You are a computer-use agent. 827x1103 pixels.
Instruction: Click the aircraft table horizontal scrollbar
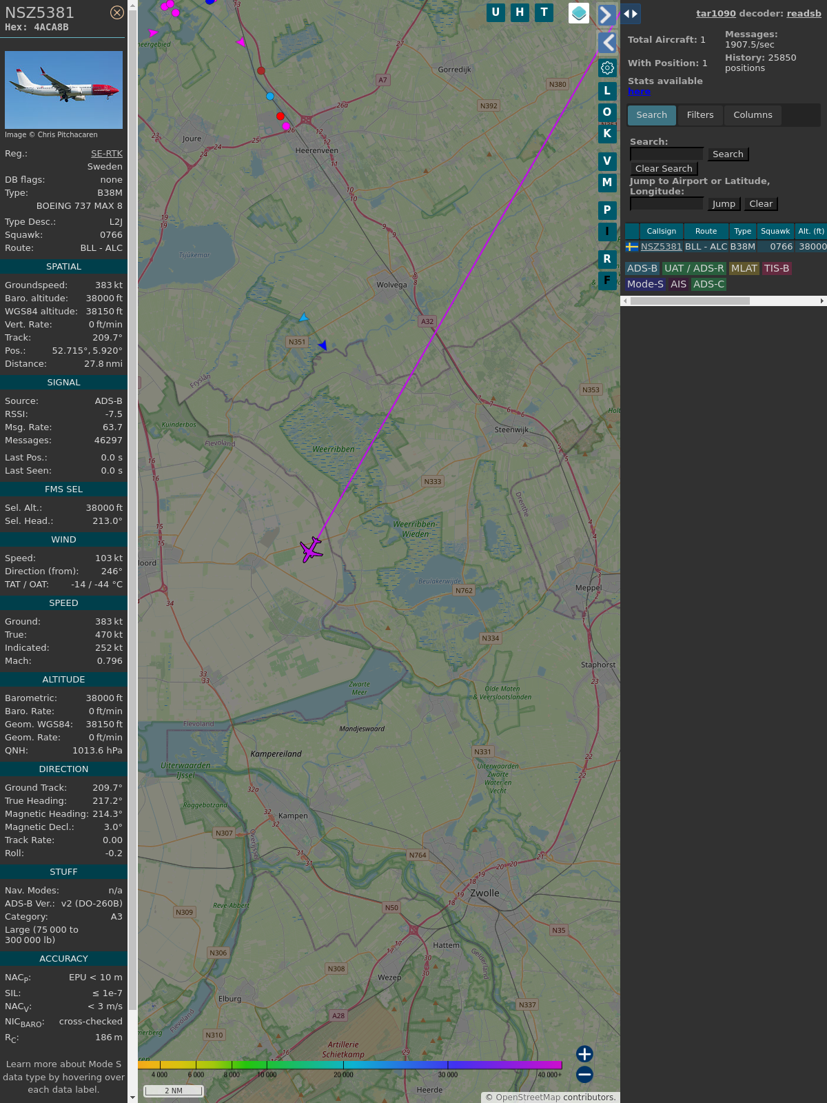tap(689, 301)
